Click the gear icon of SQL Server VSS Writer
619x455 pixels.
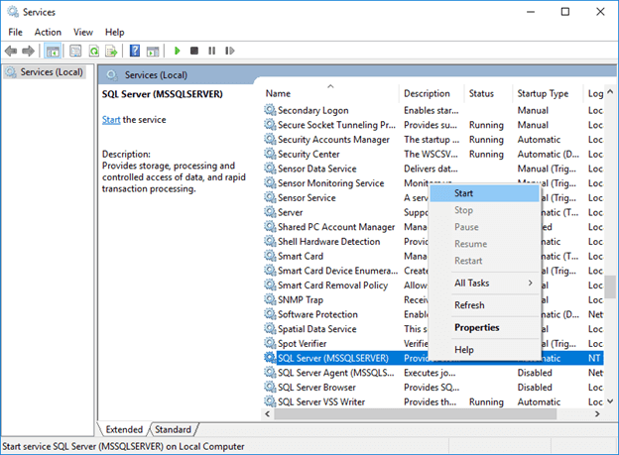(x=270, y=401)
